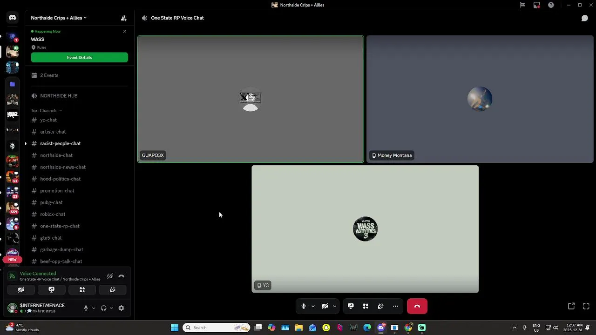Open microphone options arrow in call bar
596x335 pixels.
coord(313,306)
